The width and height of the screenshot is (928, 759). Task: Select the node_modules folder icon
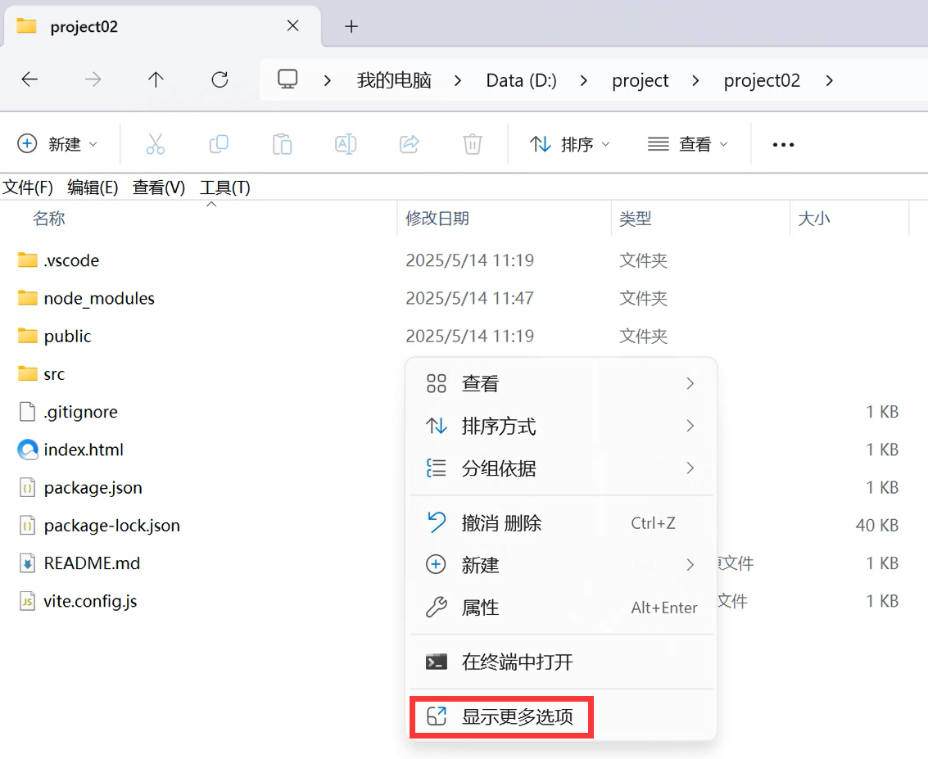point(27,297)
